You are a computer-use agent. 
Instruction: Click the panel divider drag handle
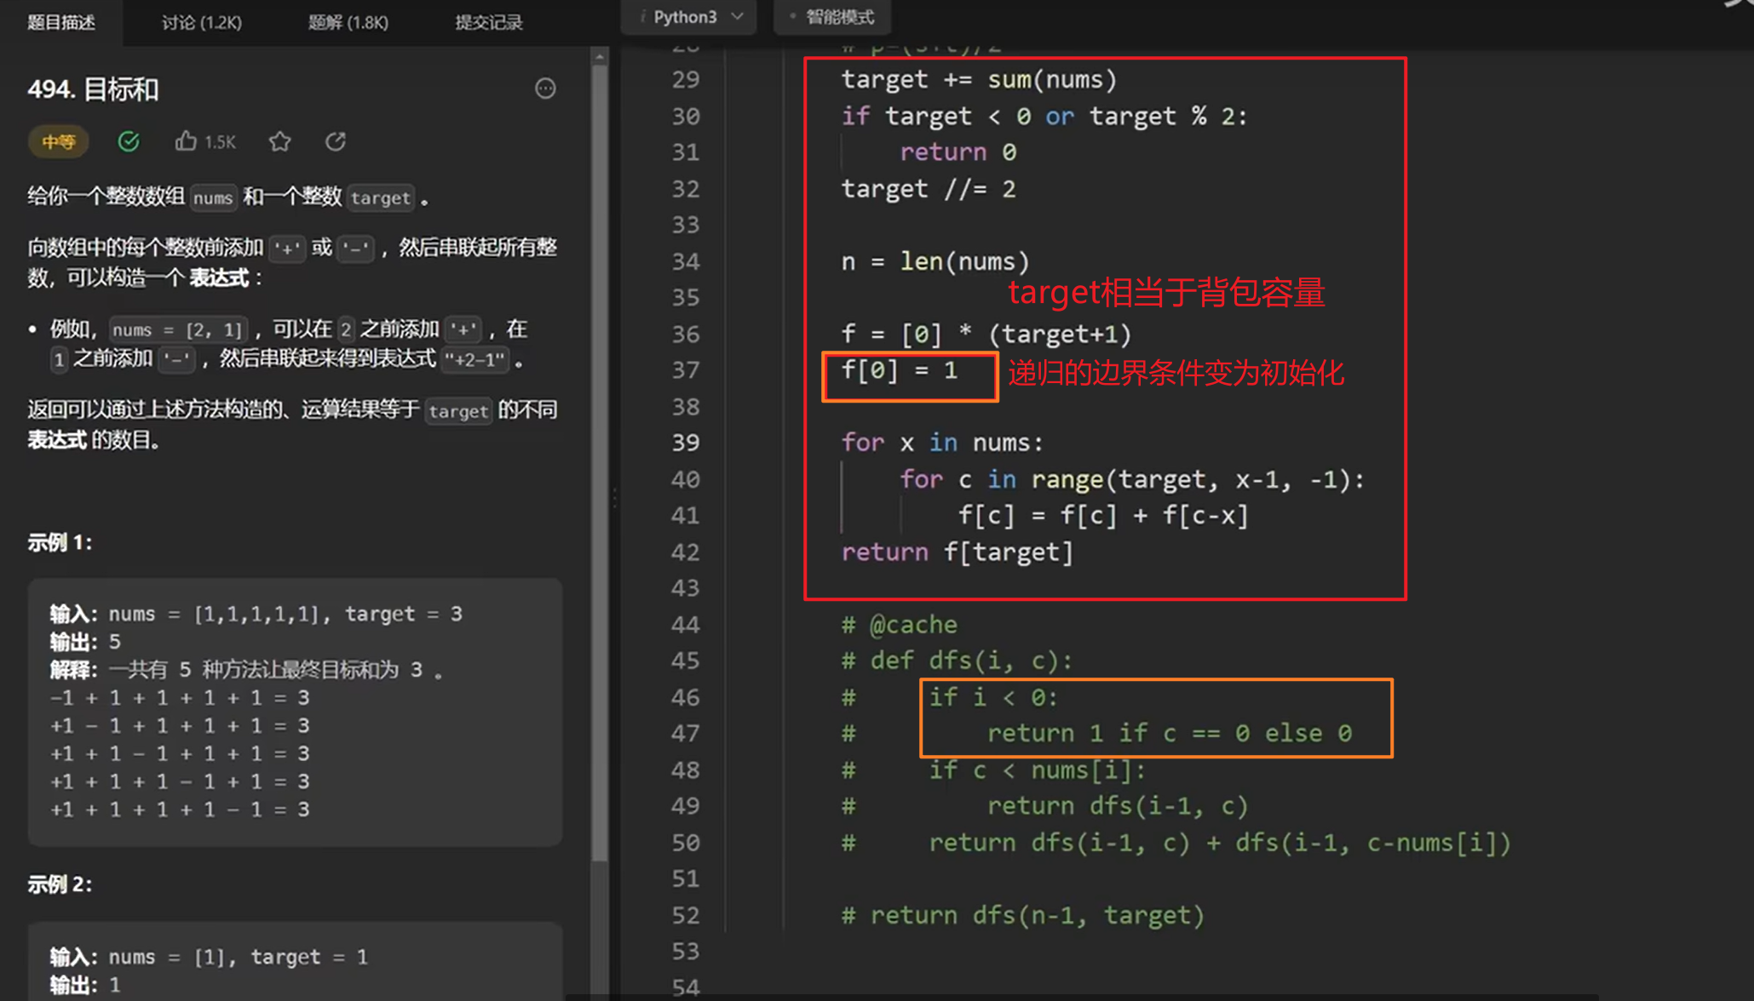[x=613, y=498]
